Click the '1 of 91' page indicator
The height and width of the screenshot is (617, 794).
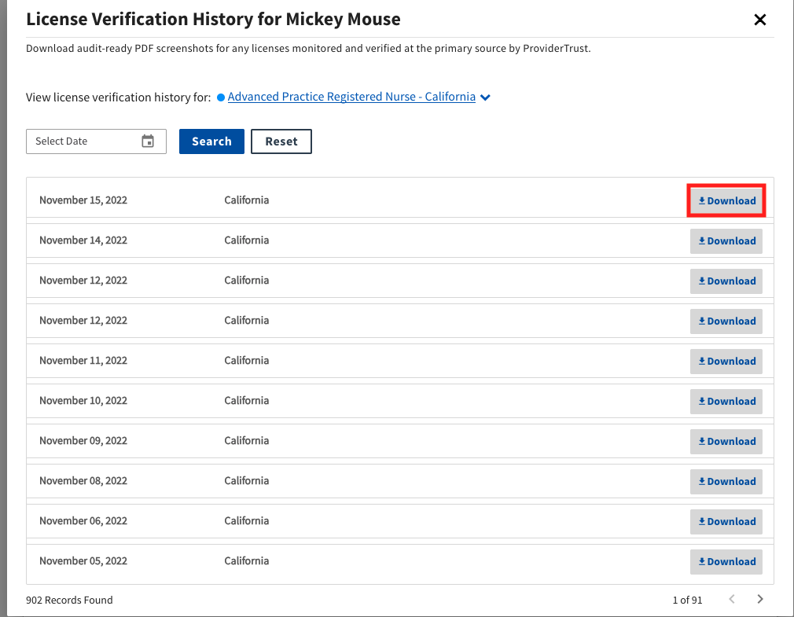pyautogui.click(x=687, y=600)
